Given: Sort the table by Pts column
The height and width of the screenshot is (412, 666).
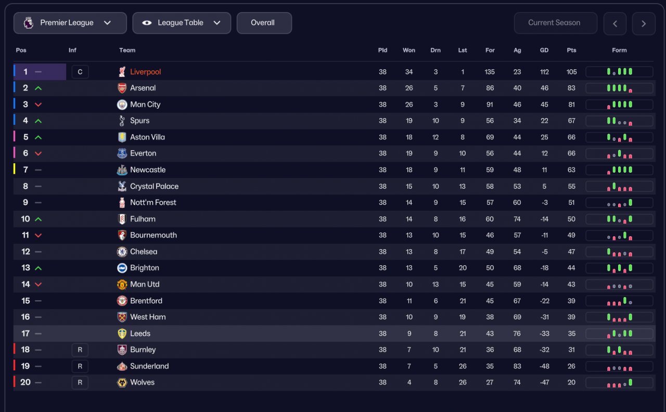Looking at the screenshot, I should (571, 50).
